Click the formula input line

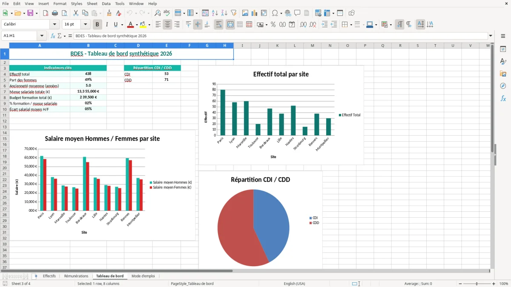pyautogui.click(x=280, y=36)
